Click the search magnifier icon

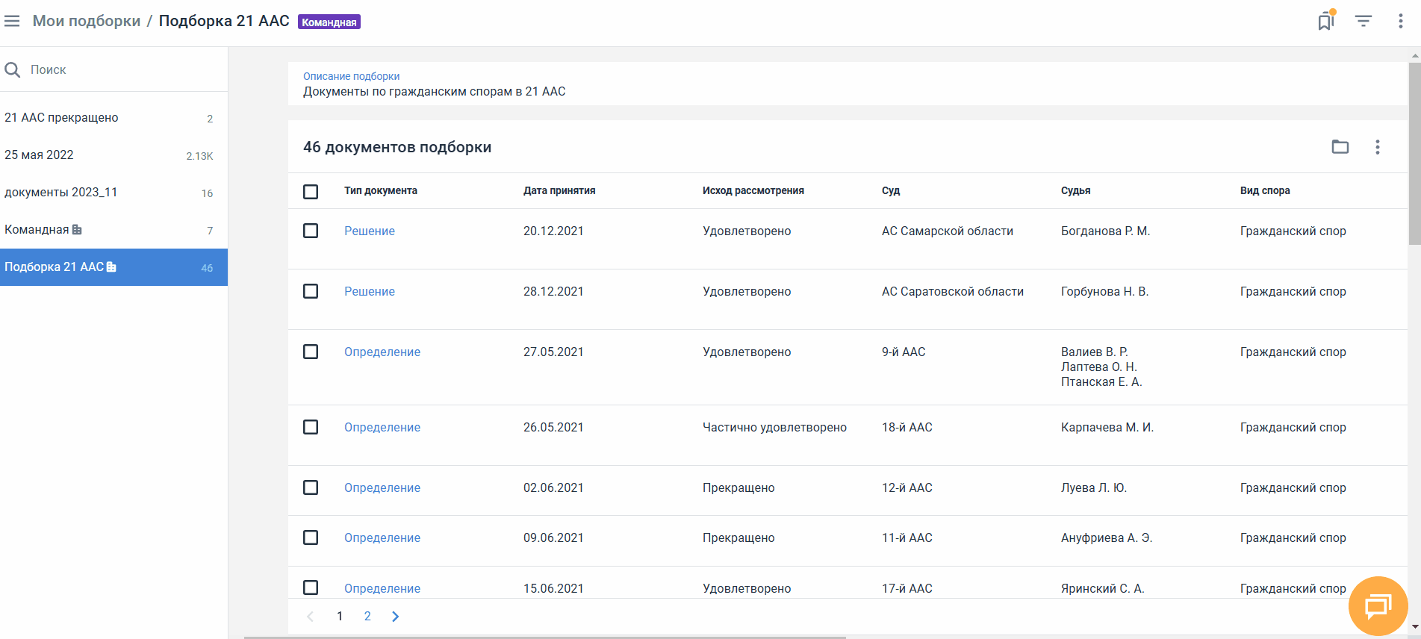tap(13, 69)
